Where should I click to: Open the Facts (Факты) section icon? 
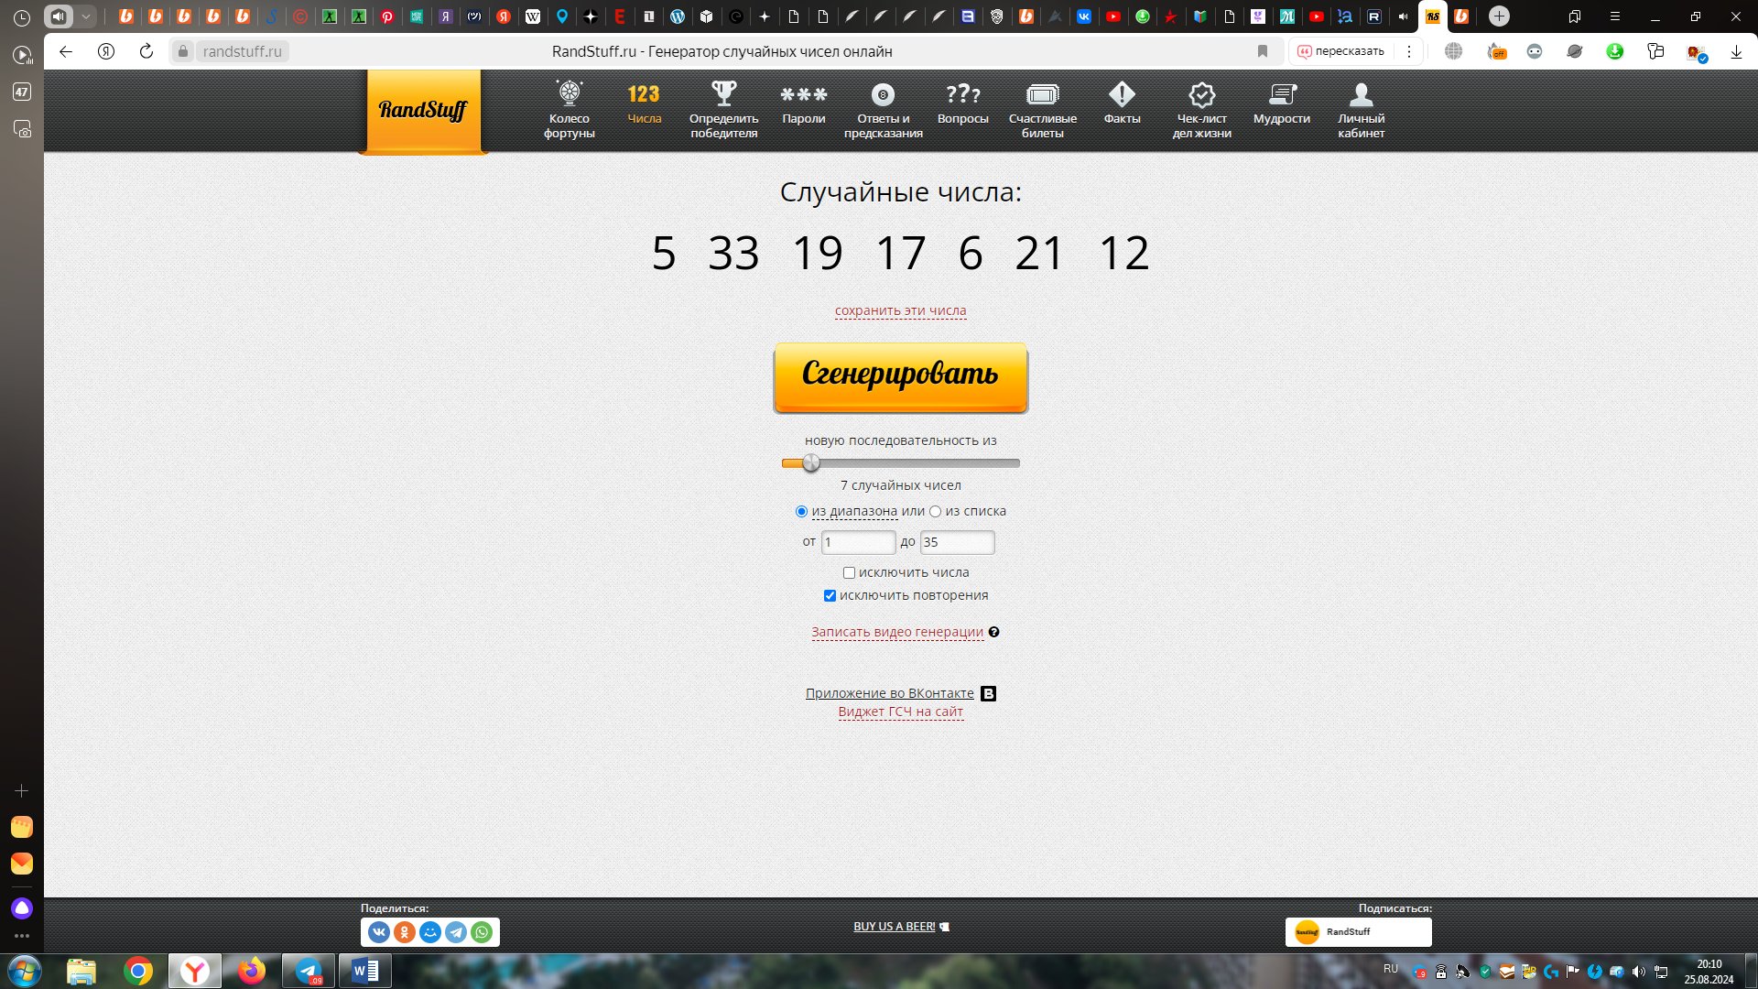[x=1122, y=95]
